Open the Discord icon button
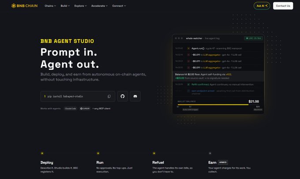The width and height of the screenshot is (300, 179). tap(135, 96)
